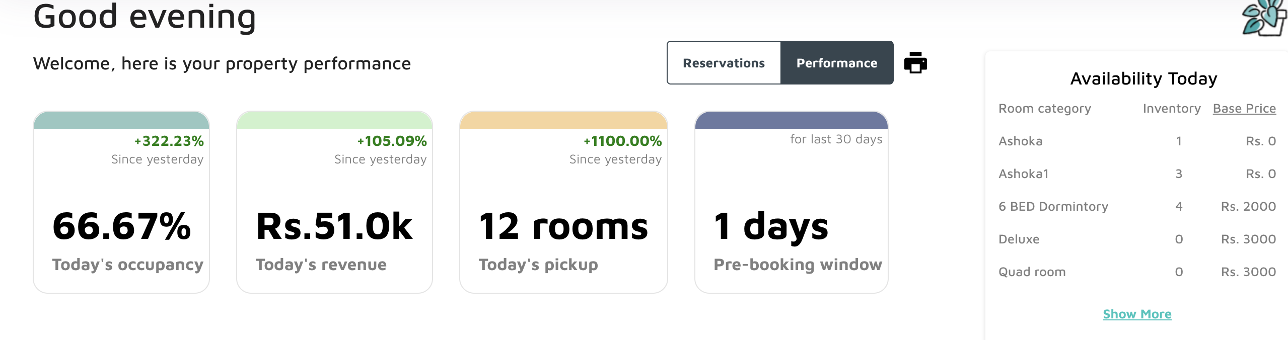Open Pre-booking window card
The width and height of the screenshot is (1288, 340).
pos(791,226)
